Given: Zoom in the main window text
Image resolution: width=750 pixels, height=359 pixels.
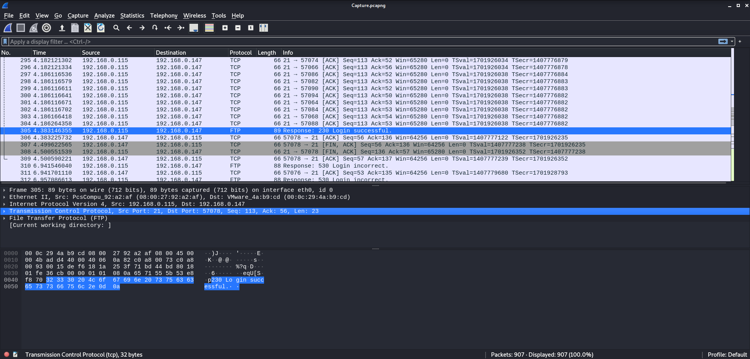Looking at the screenshot, I should (x=225, y=28).
